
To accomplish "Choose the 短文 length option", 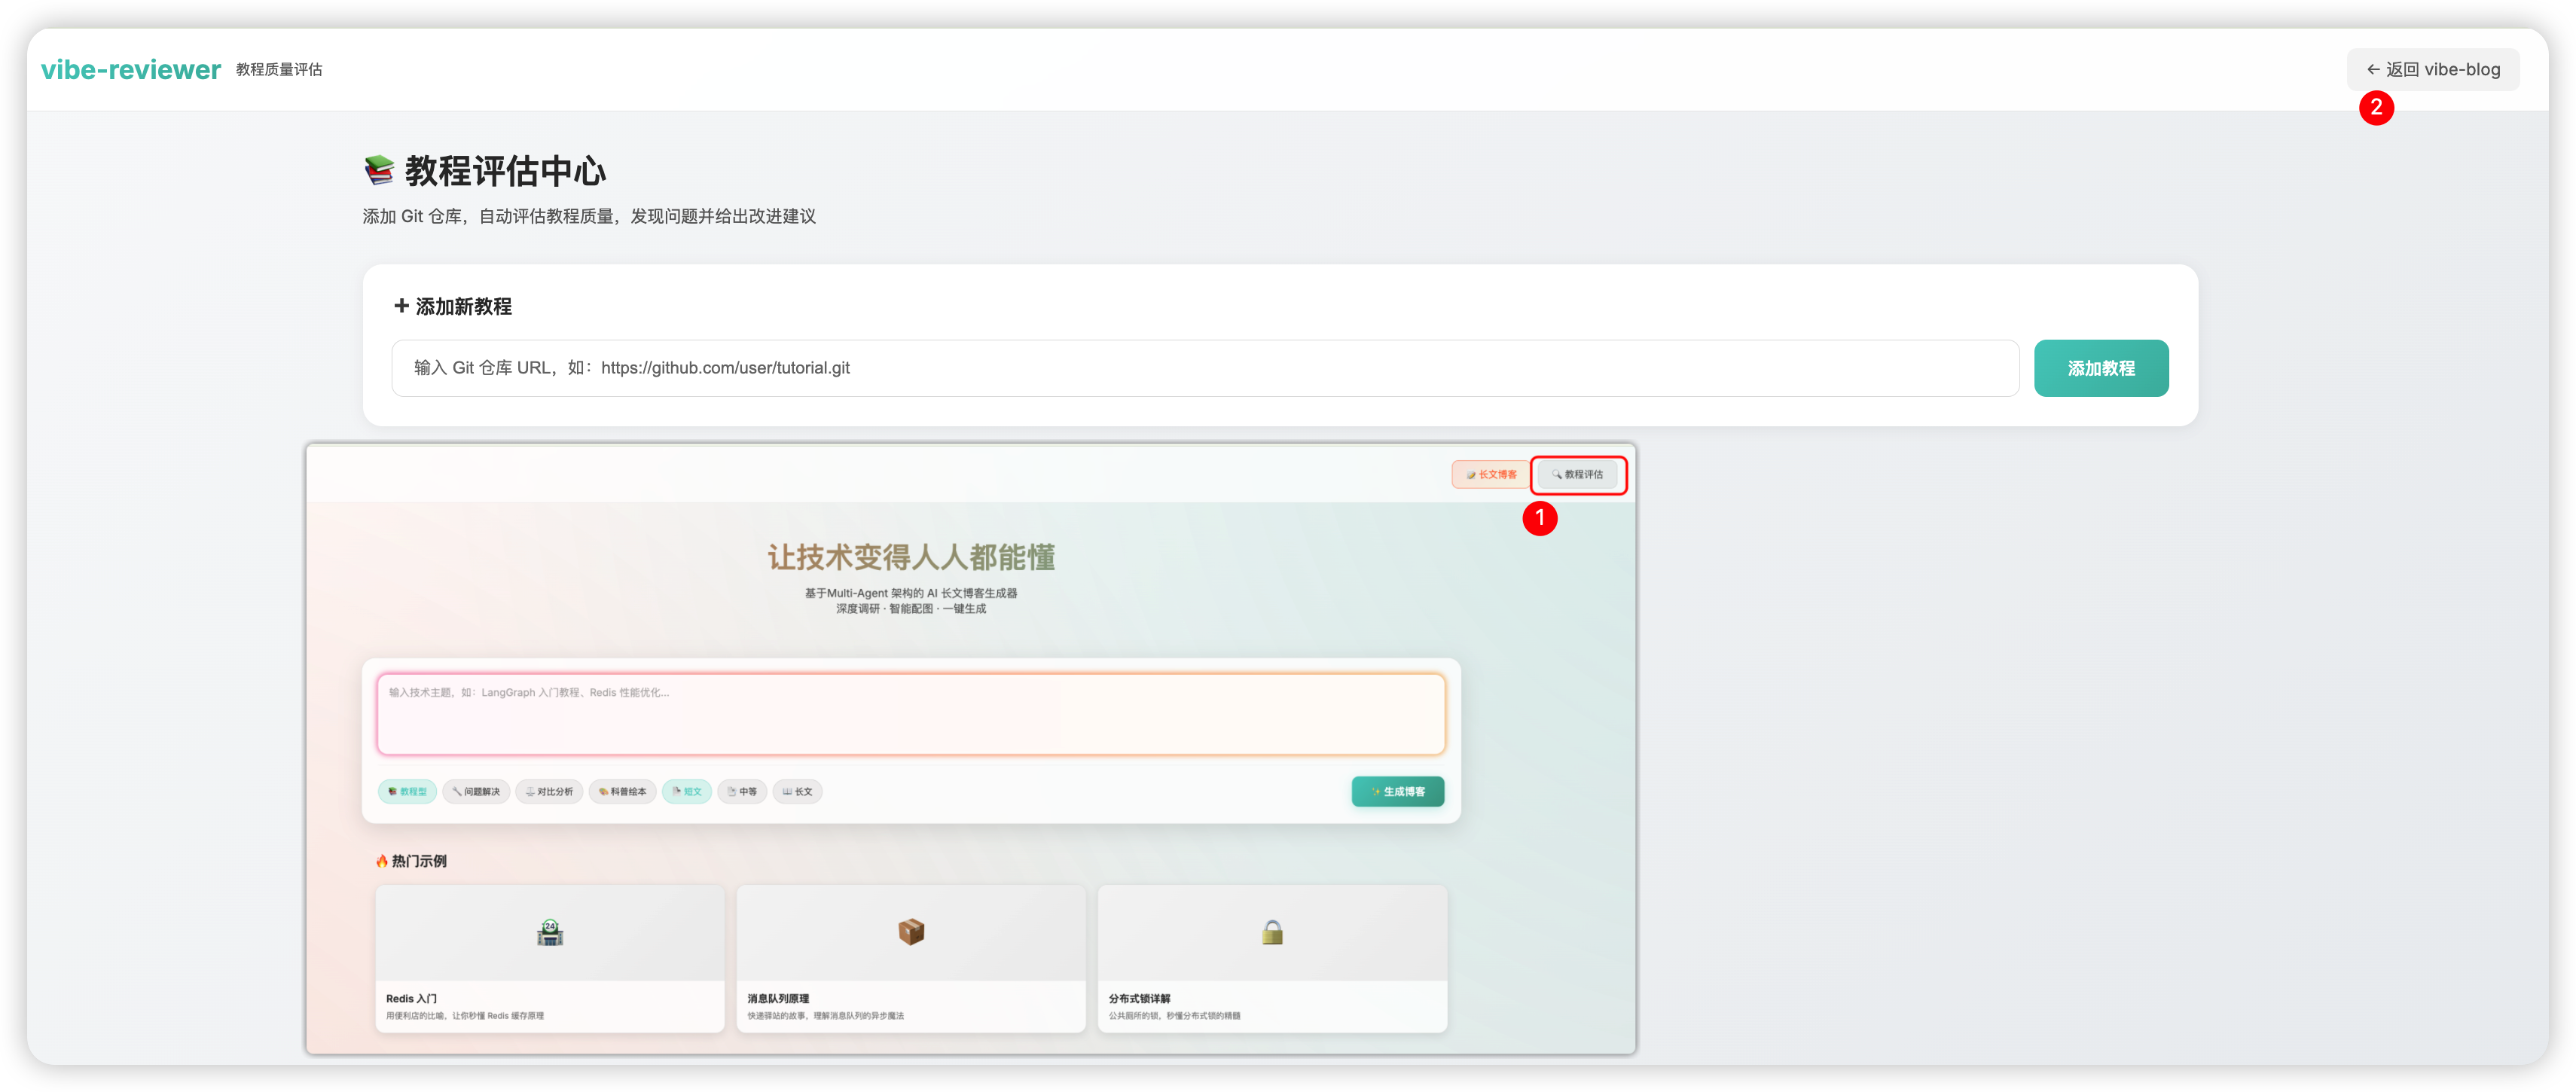I will 686,791.
